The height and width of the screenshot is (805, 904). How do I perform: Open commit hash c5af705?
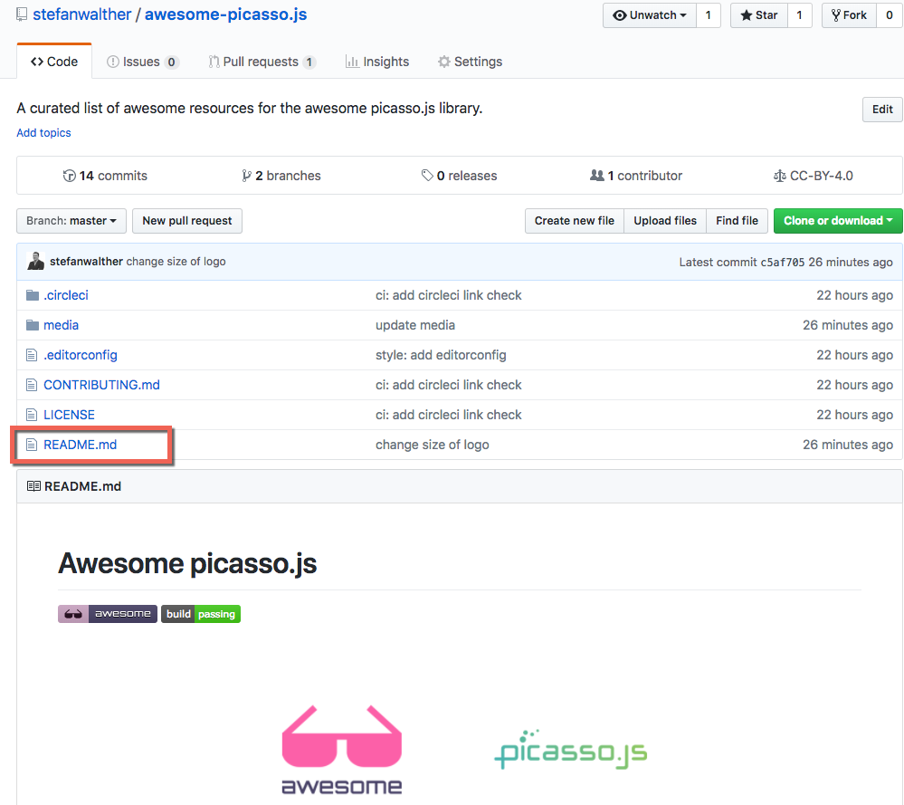coord(783,262)
